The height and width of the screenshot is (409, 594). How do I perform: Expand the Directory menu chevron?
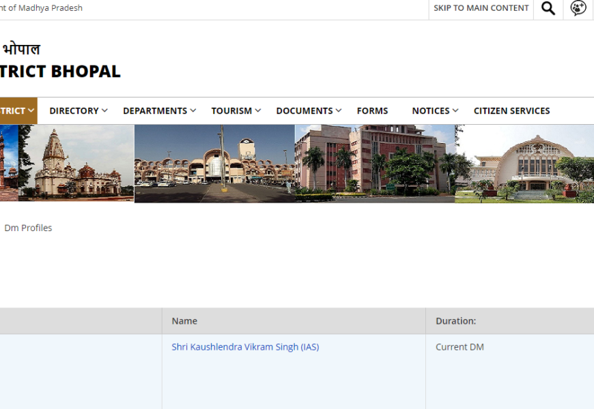pyautogui.click(x=105, y=110)
